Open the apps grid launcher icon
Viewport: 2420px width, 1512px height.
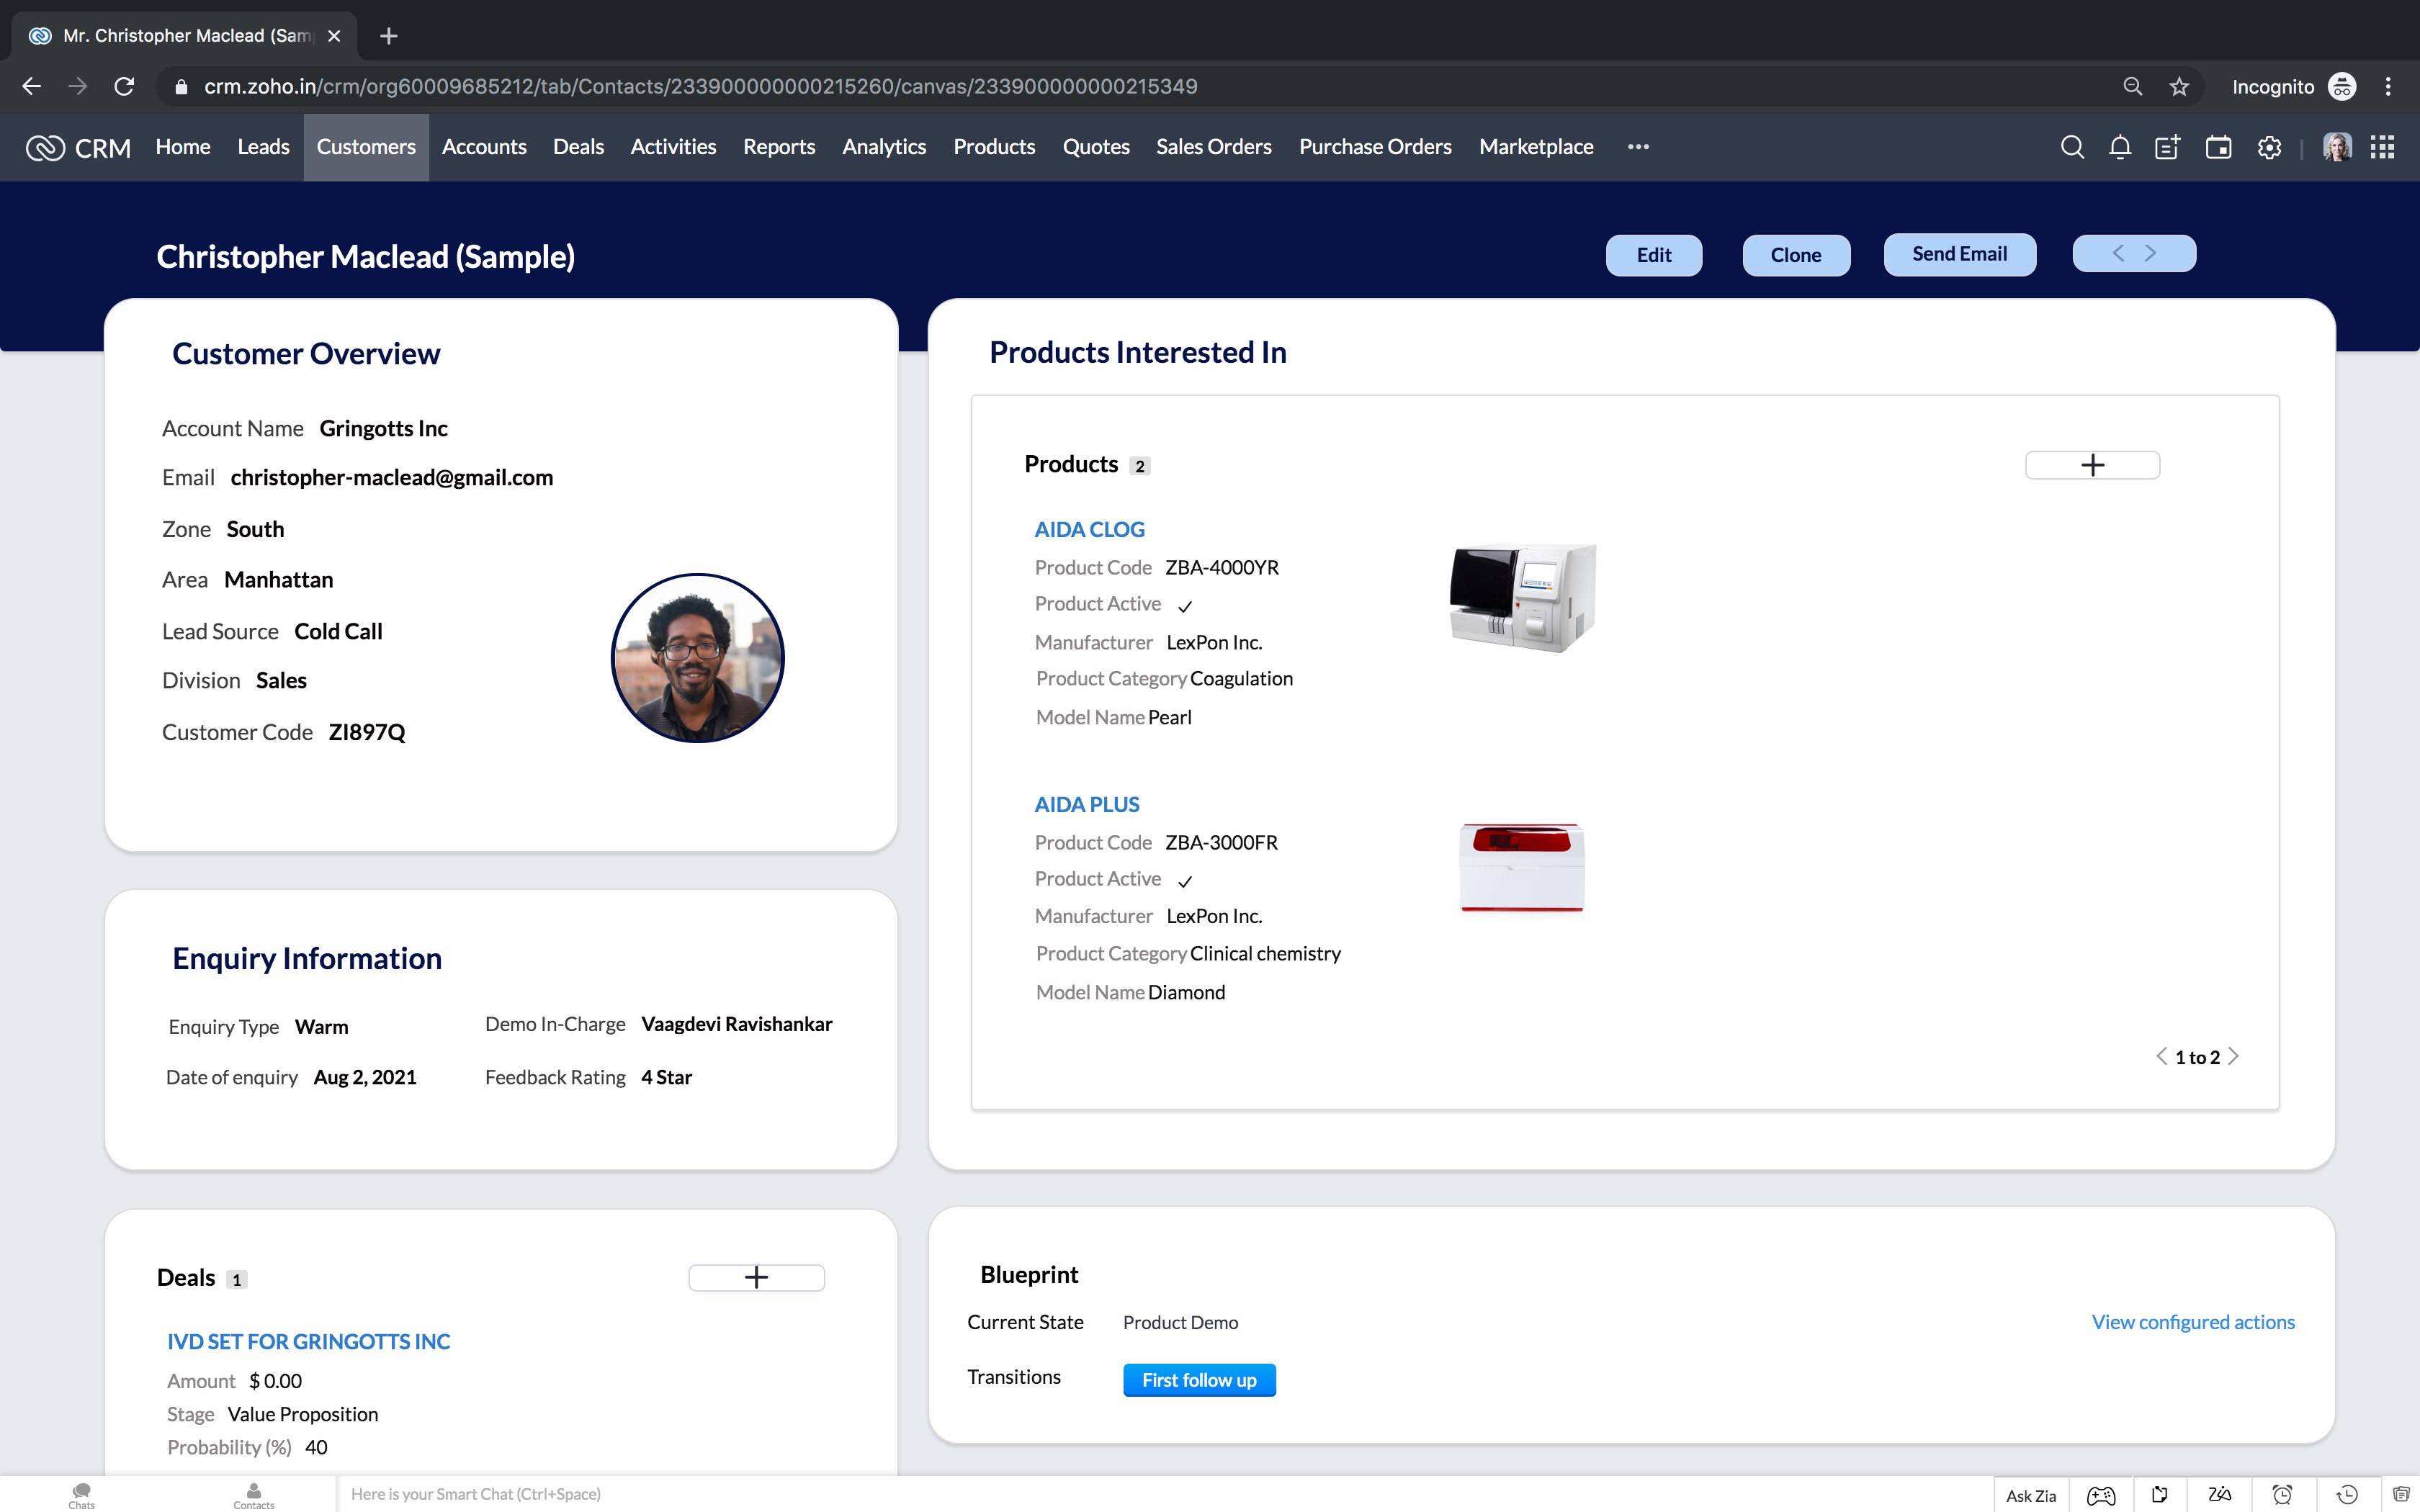[2382, 147]
